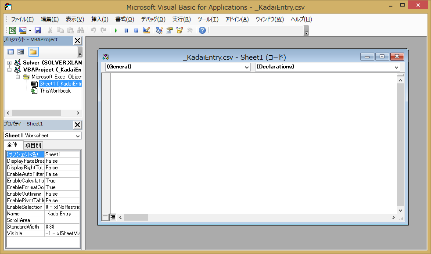The width and height of the screenshot is (431, 254).
Task: Save the project with the floppy disk icon
Action: [38, 30]
